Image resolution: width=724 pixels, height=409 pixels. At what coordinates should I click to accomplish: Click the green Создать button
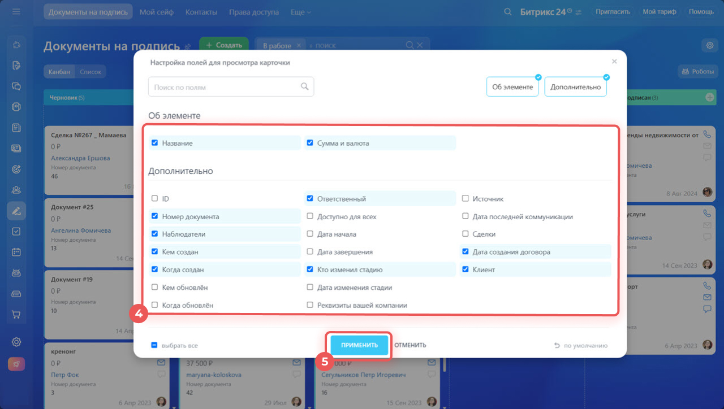224,45
